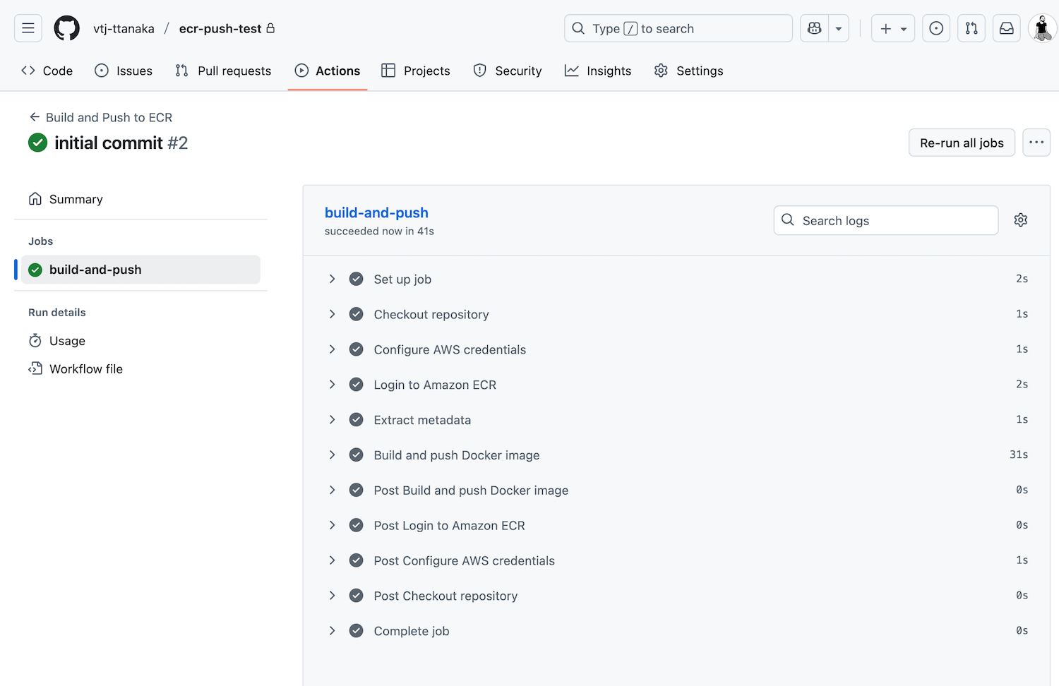The width and height of the screenshot is (1059, 686).
Task: Open the Workflow file link
Action: click(x=85, y=369)
